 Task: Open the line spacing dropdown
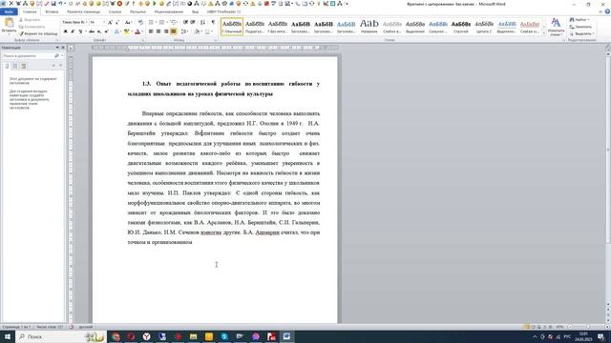(184, 31)
